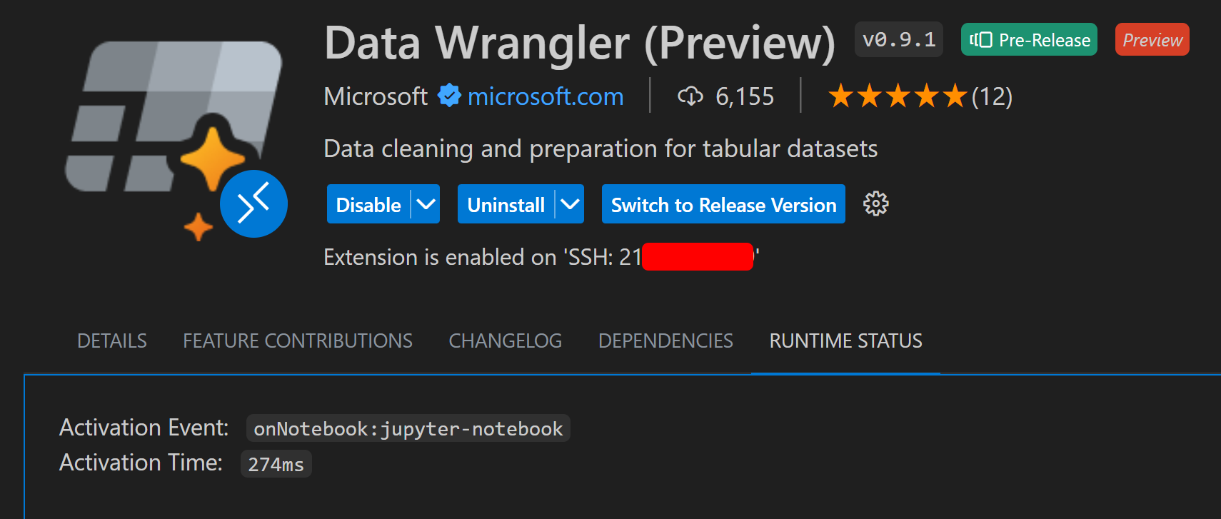Switch to the CHANGELOG tab
The width and height of the screenshot is (1221, 519).
click(505, 341)
